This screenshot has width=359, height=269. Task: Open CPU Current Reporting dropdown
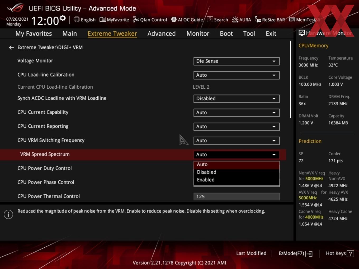[237, 127]
